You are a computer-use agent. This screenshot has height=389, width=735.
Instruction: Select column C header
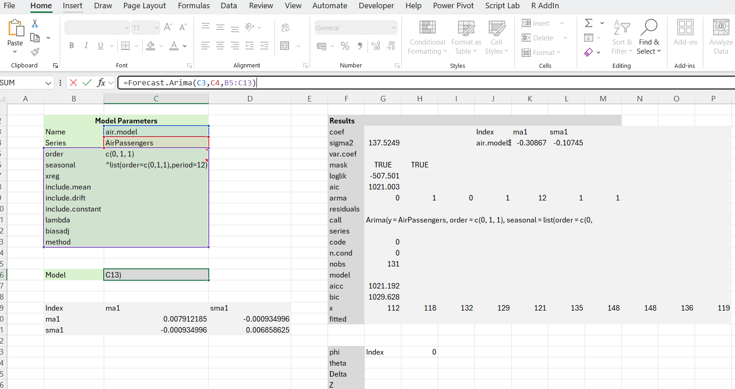156,99
